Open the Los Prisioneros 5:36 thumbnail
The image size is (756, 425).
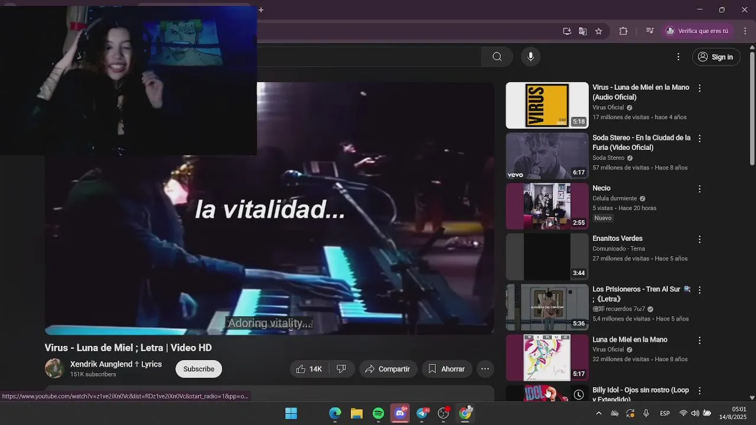(547, 307)
